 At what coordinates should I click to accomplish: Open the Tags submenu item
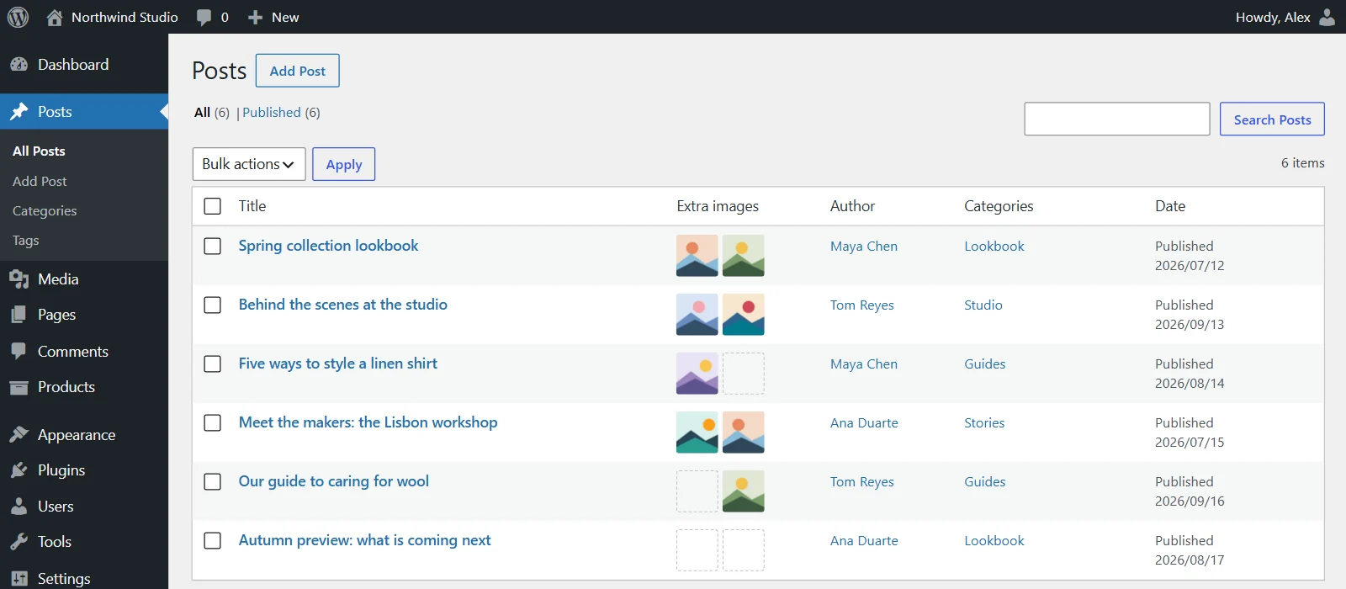coord(26,241)
